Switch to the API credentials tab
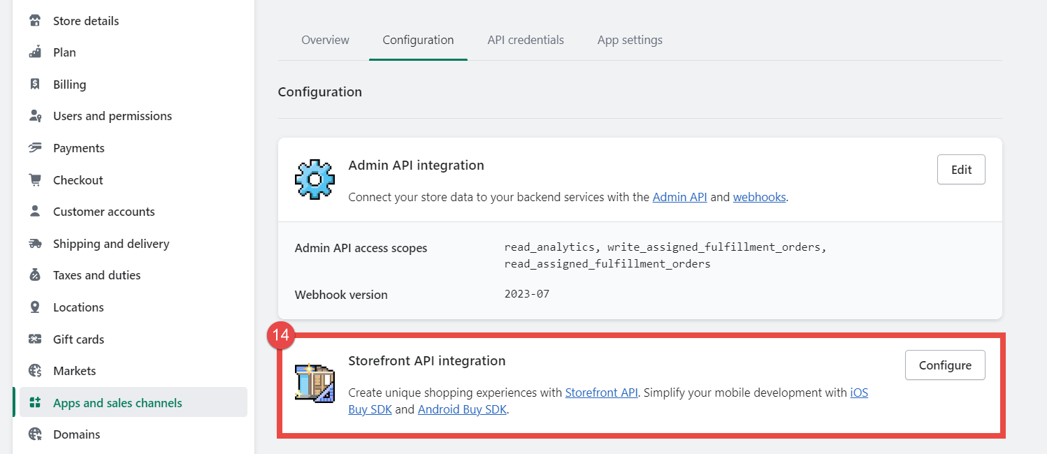Screen dimensions: 1047x454 tap(526, 40)
